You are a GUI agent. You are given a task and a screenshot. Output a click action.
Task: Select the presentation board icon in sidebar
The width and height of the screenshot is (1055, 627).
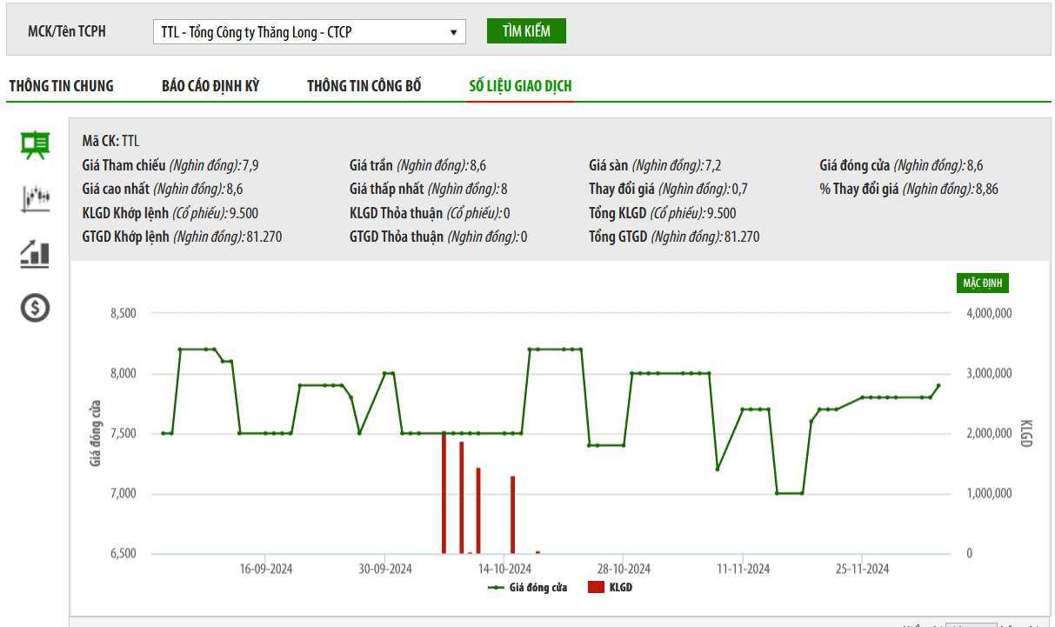[36, 144]
